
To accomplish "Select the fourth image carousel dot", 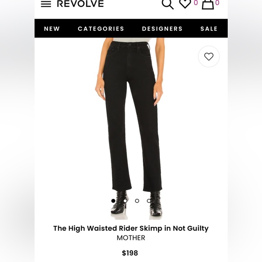I will click(x=149, y=201).
